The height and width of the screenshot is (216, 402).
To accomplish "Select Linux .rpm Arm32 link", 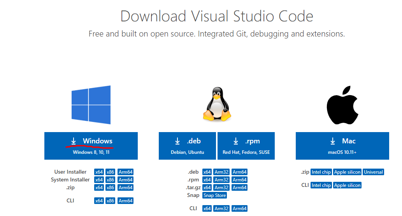I will pos(221,179).
